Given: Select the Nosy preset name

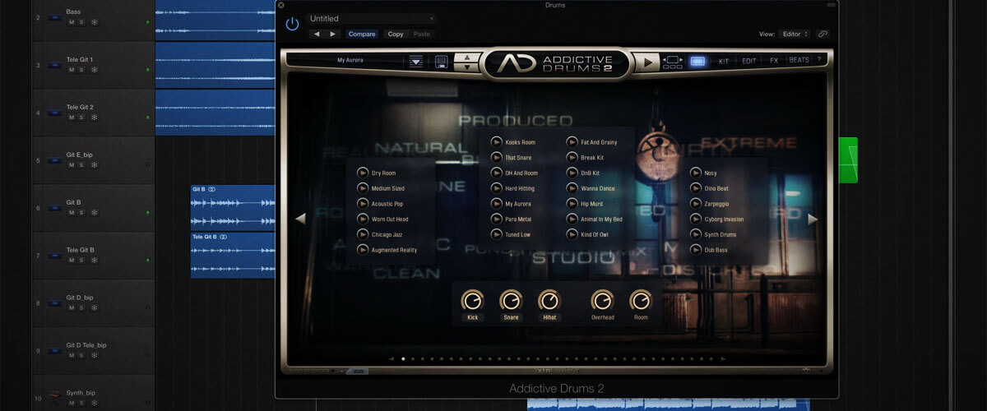Looking at the screenshot, I should [711, 173].
